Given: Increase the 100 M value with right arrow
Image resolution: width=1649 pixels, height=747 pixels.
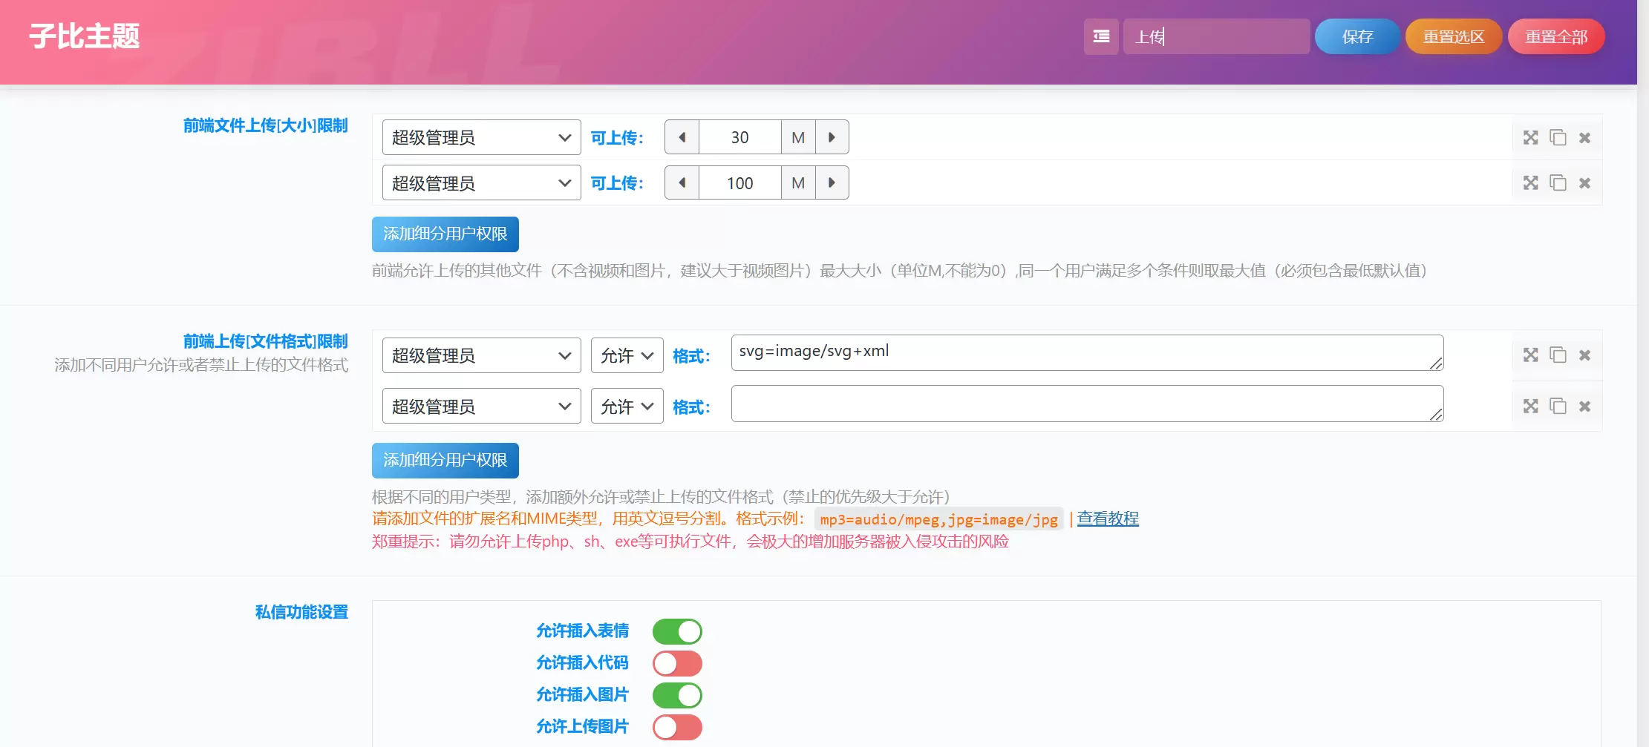Looking at the screenshot, I should pyautogui.click(x=832, y=182).
